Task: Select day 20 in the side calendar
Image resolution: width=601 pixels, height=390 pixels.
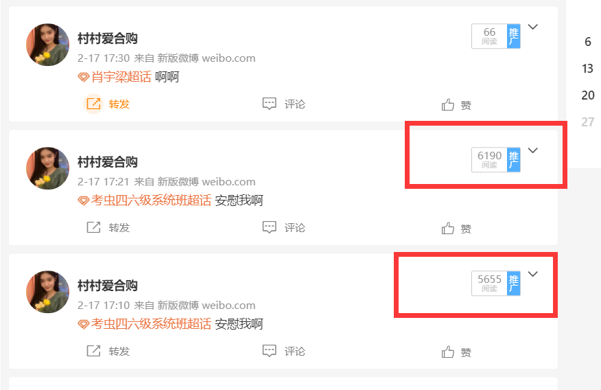Action: click(587, 95)
